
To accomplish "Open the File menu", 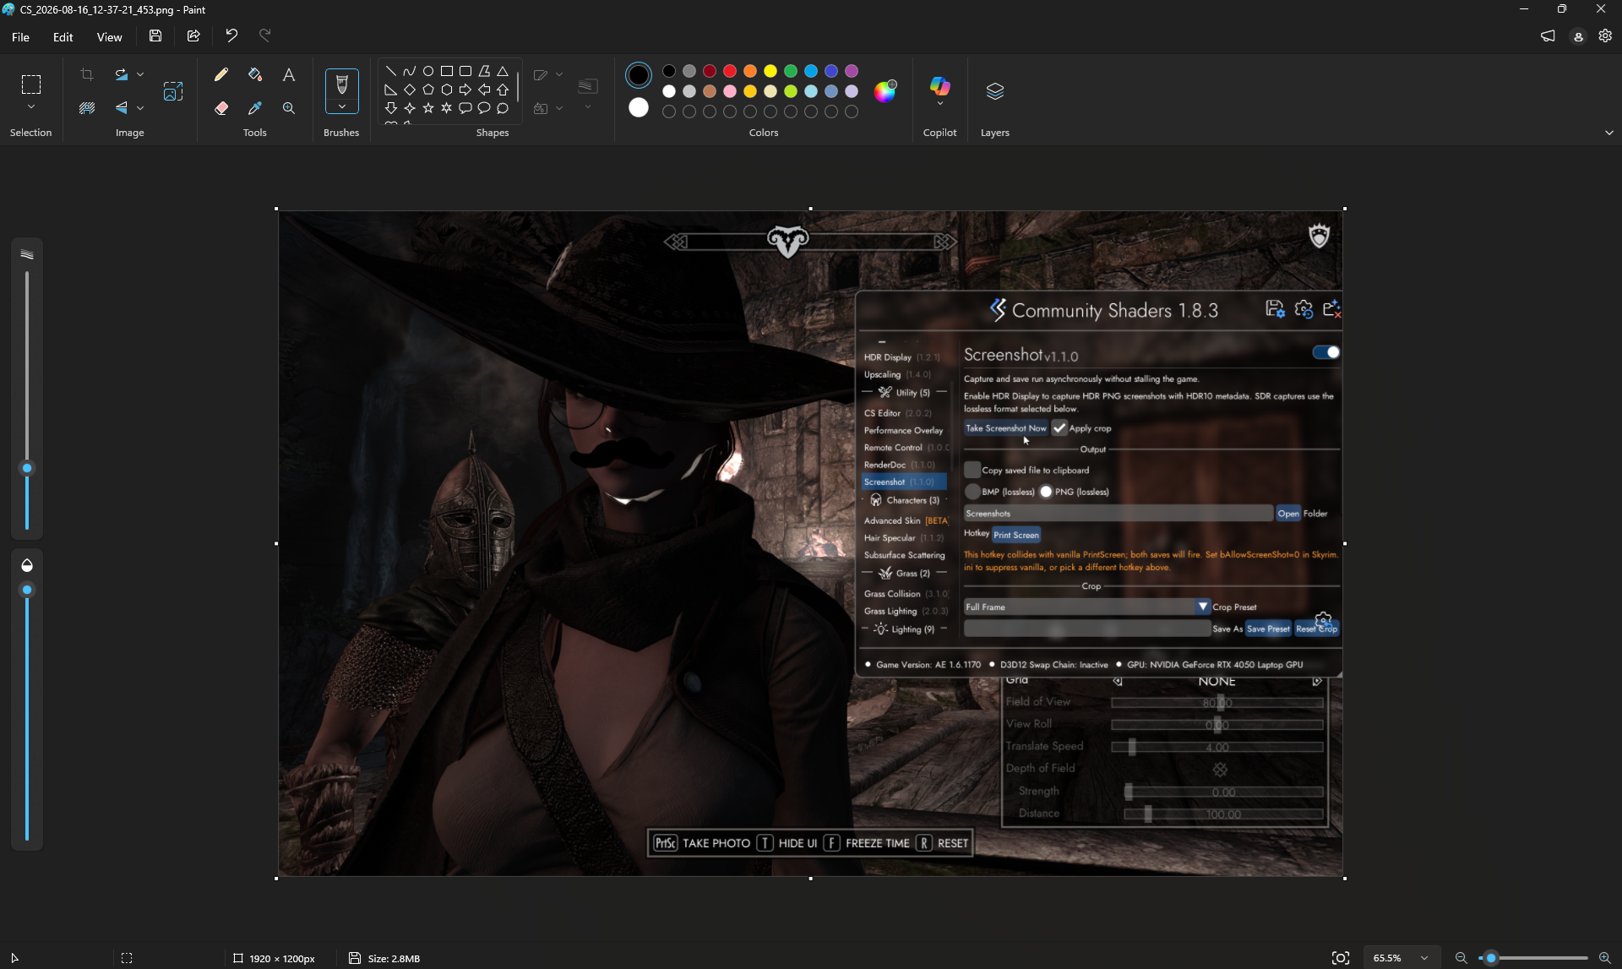I will point(21,37).
